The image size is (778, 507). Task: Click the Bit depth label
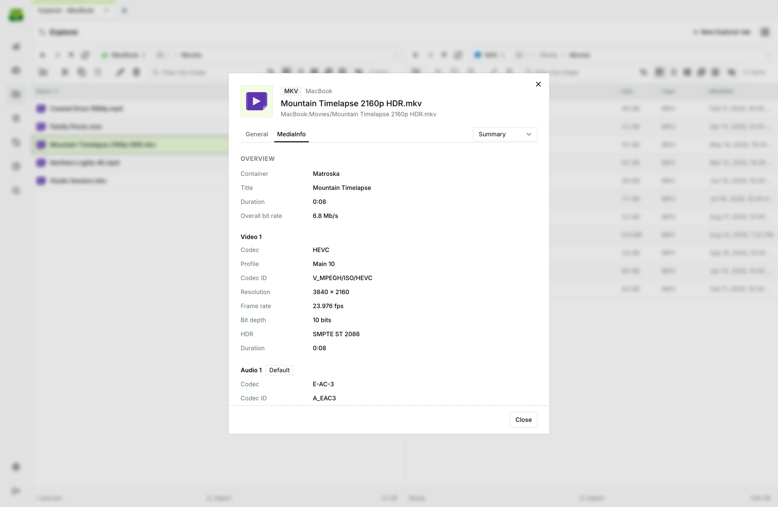pos(253,320)
